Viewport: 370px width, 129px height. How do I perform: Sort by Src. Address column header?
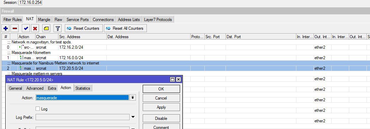(82, 36)
